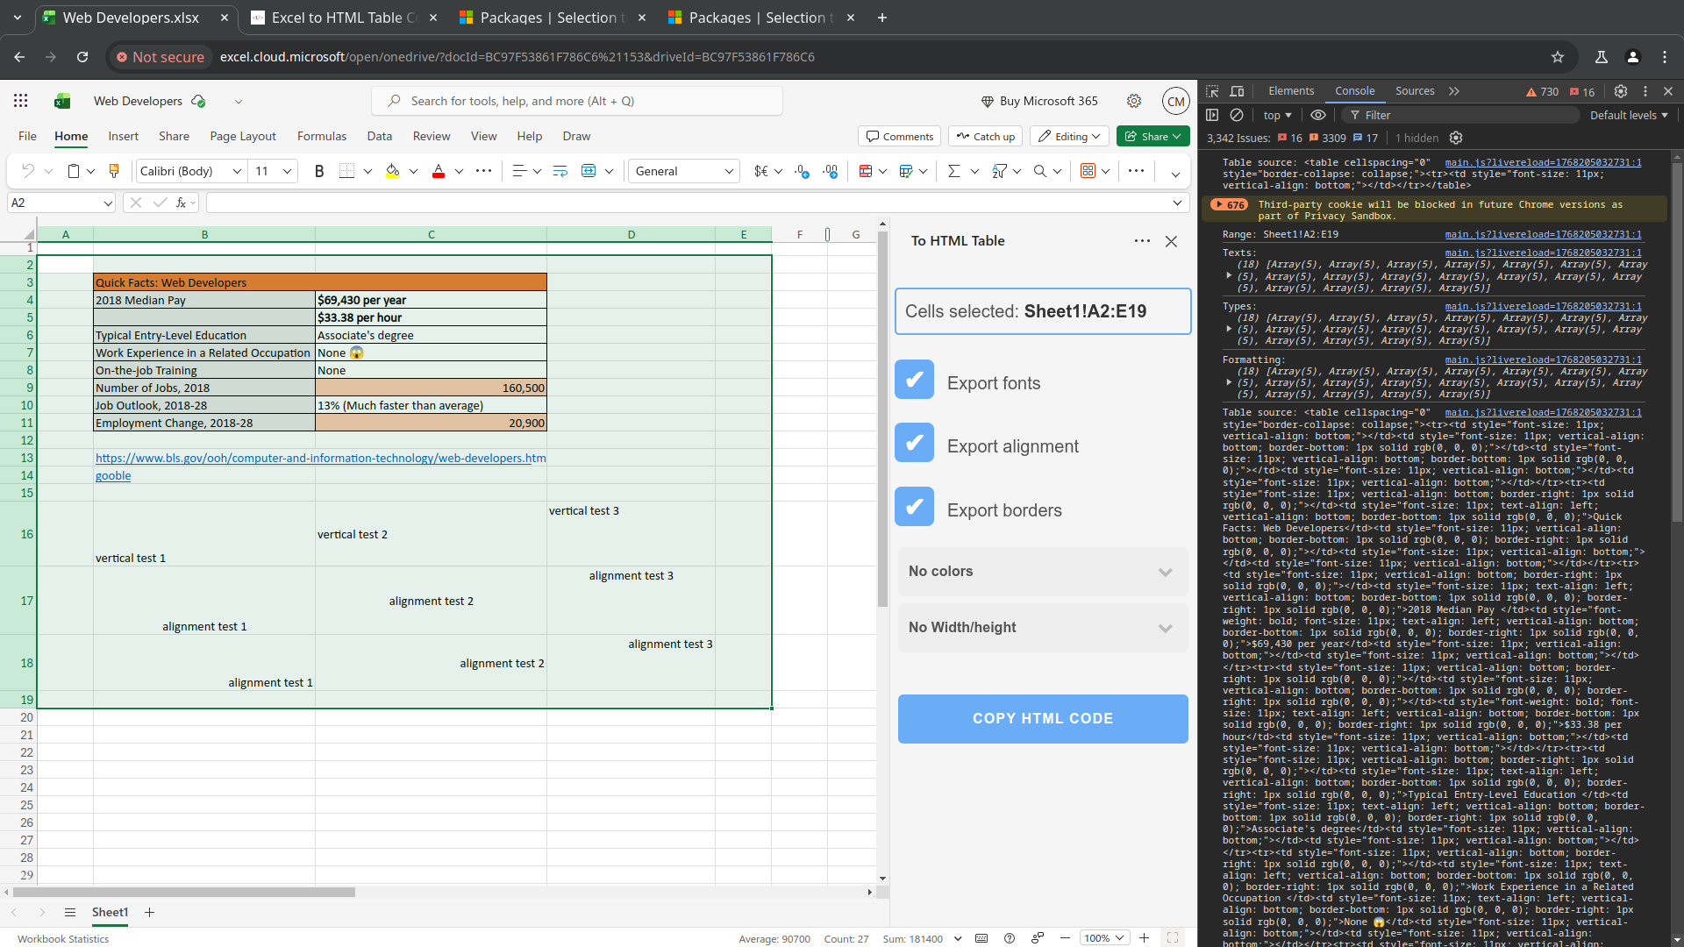Uncheck the Export fonts checkbox
This screenshot has height=947, width=1684.
pos(914,380)
